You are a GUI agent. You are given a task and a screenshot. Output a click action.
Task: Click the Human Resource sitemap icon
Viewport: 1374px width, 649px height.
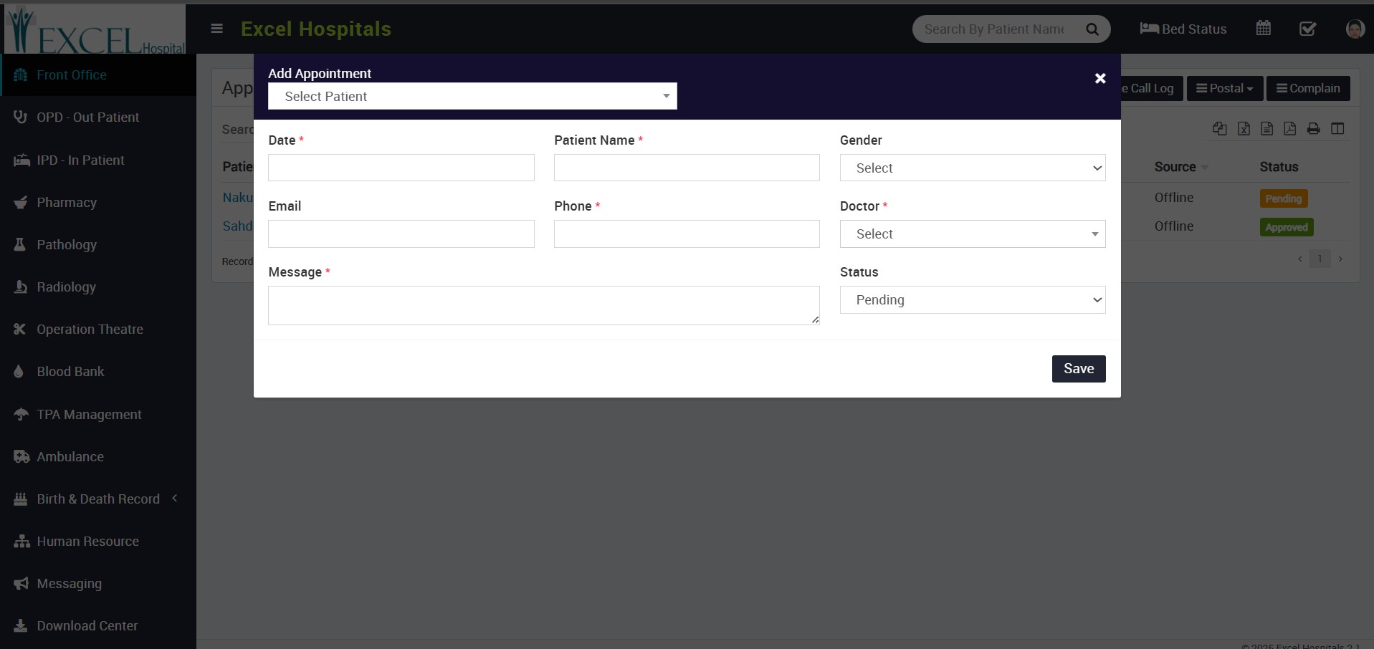click(x=22, y=542)
